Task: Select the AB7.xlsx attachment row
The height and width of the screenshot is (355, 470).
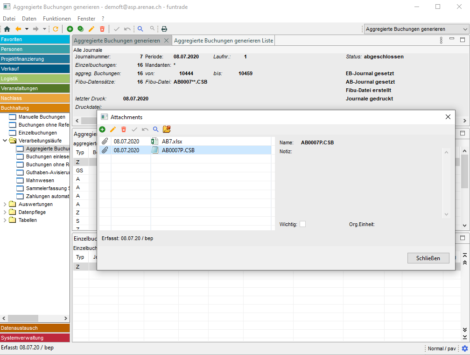Action: 187,141
